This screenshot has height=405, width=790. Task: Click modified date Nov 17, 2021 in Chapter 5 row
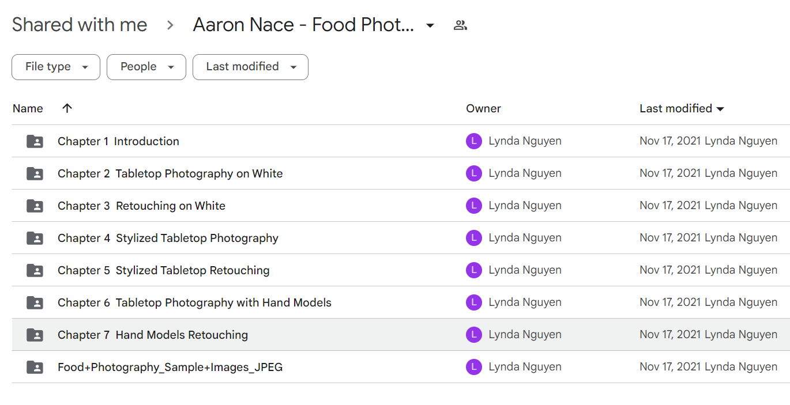[x=671, y=270]
